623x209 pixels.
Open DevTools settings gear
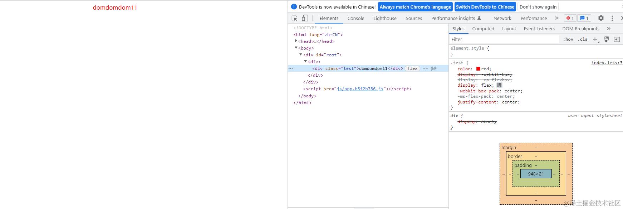pyautogui.click(x=601, y=18)
